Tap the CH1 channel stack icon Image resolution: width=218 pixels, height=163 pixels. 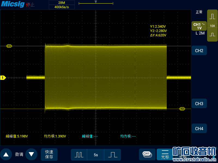(x=147, y=154)
